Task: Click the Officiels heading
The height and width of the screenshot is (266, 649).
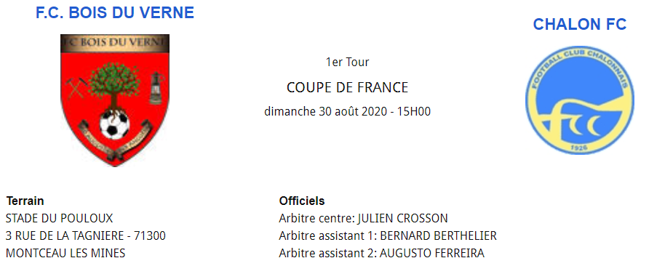Action: tap(302, 201)
